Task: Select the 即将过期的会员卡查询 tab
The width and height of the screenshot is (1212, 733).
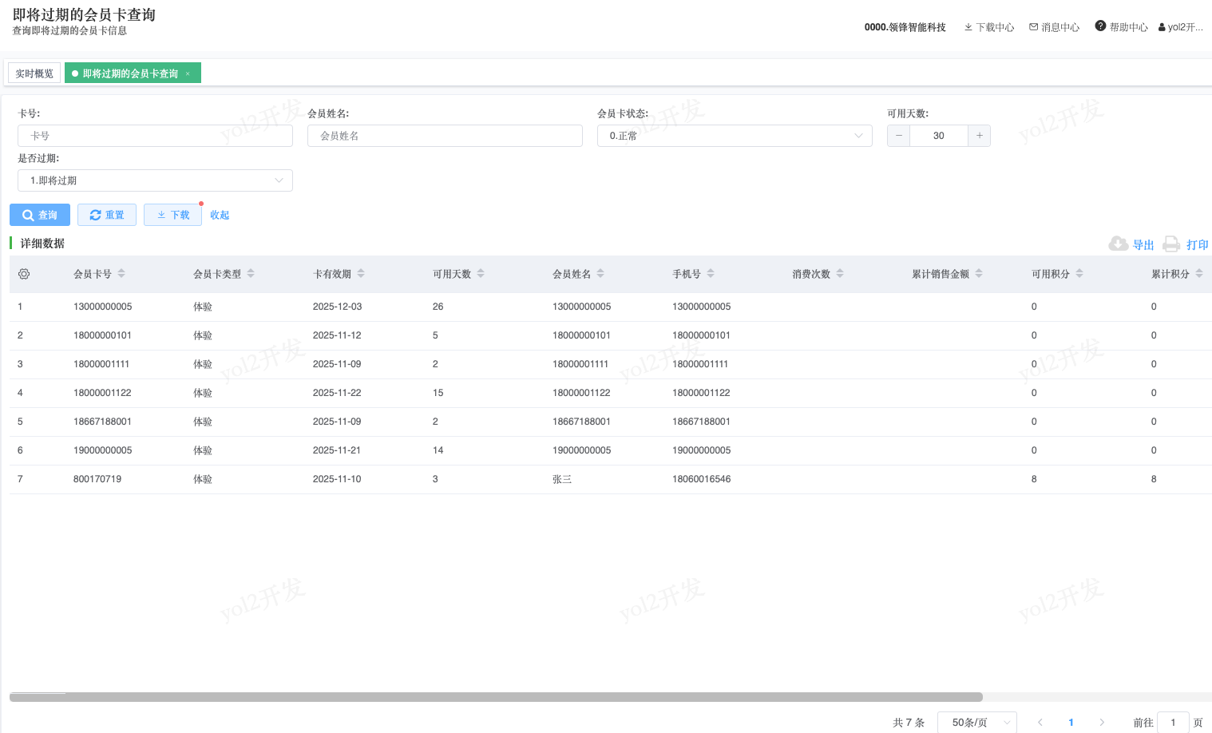Action: pyautogui.click(x=133, y=73)
